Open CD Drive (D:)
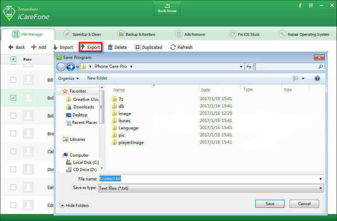The height and width of the screenshot is (221, 337). point(81,170)
